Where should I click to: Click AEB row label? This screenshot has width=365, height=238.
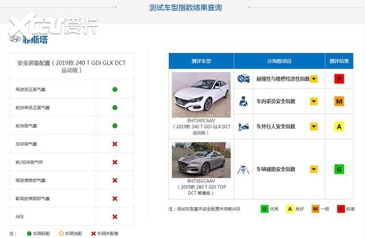click(x=19, y=216)
